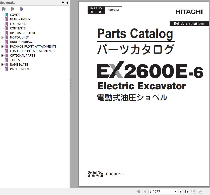
Task: Go to next page with the right arrow
Action: coord(180,191)
